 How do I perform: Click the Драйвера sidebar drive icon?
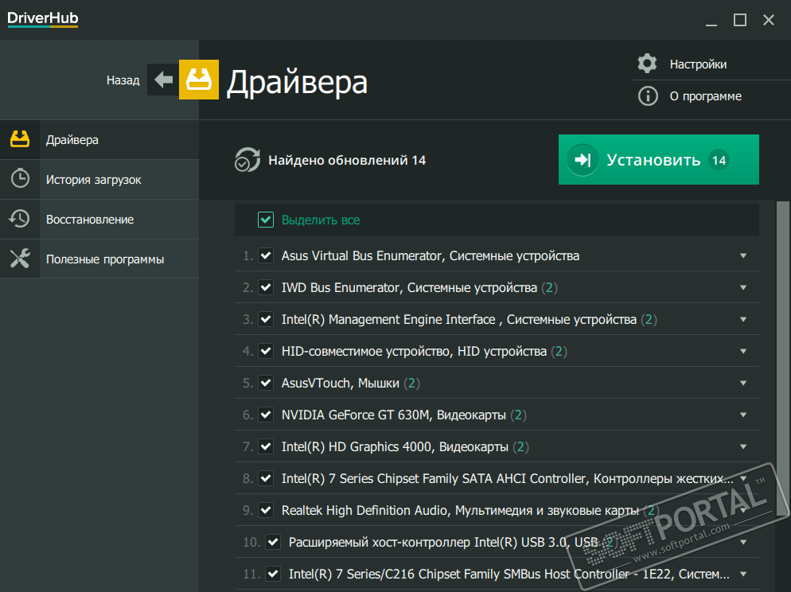[20, 139]
